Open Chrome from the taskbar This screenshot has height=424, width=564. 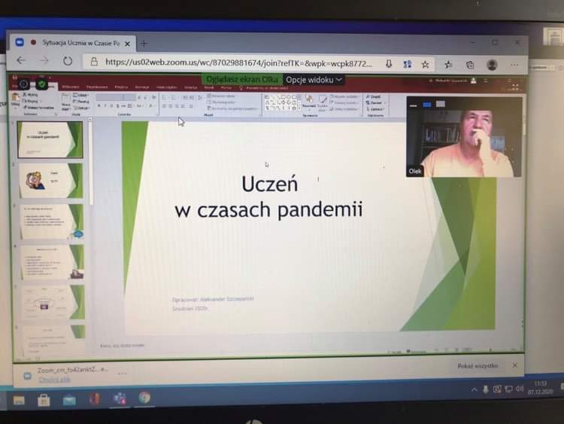(x=144, y=398)
